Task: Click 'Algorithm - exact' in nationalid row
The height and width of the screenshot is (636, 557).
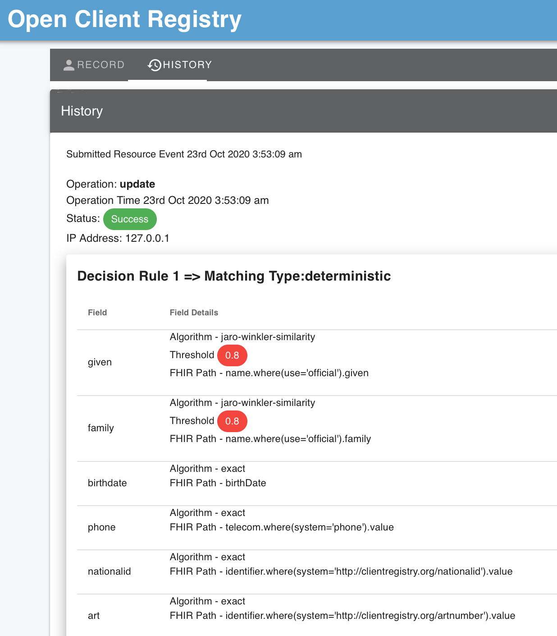Action: click(207, 557)
